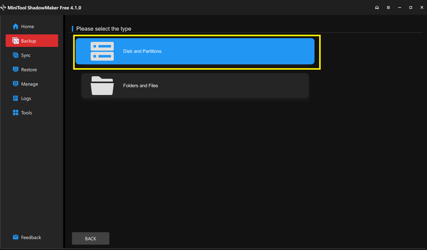Click the headset support icon in title bar
Image resolution: width=427 pixels, height=250 pixels.
(377, 7)
